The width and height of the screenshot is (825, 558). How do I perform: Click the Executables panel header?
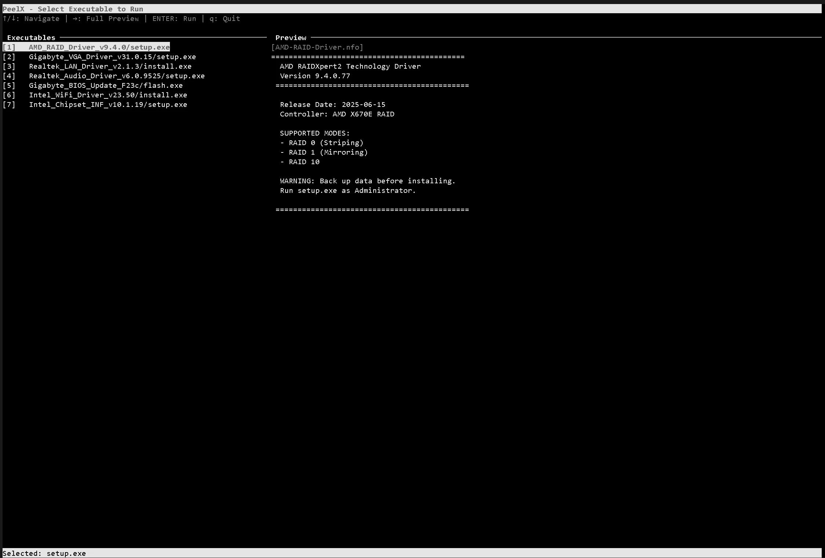(31, 37)
